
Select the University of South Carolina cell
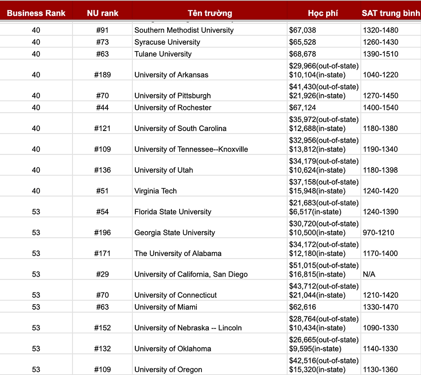210,123
